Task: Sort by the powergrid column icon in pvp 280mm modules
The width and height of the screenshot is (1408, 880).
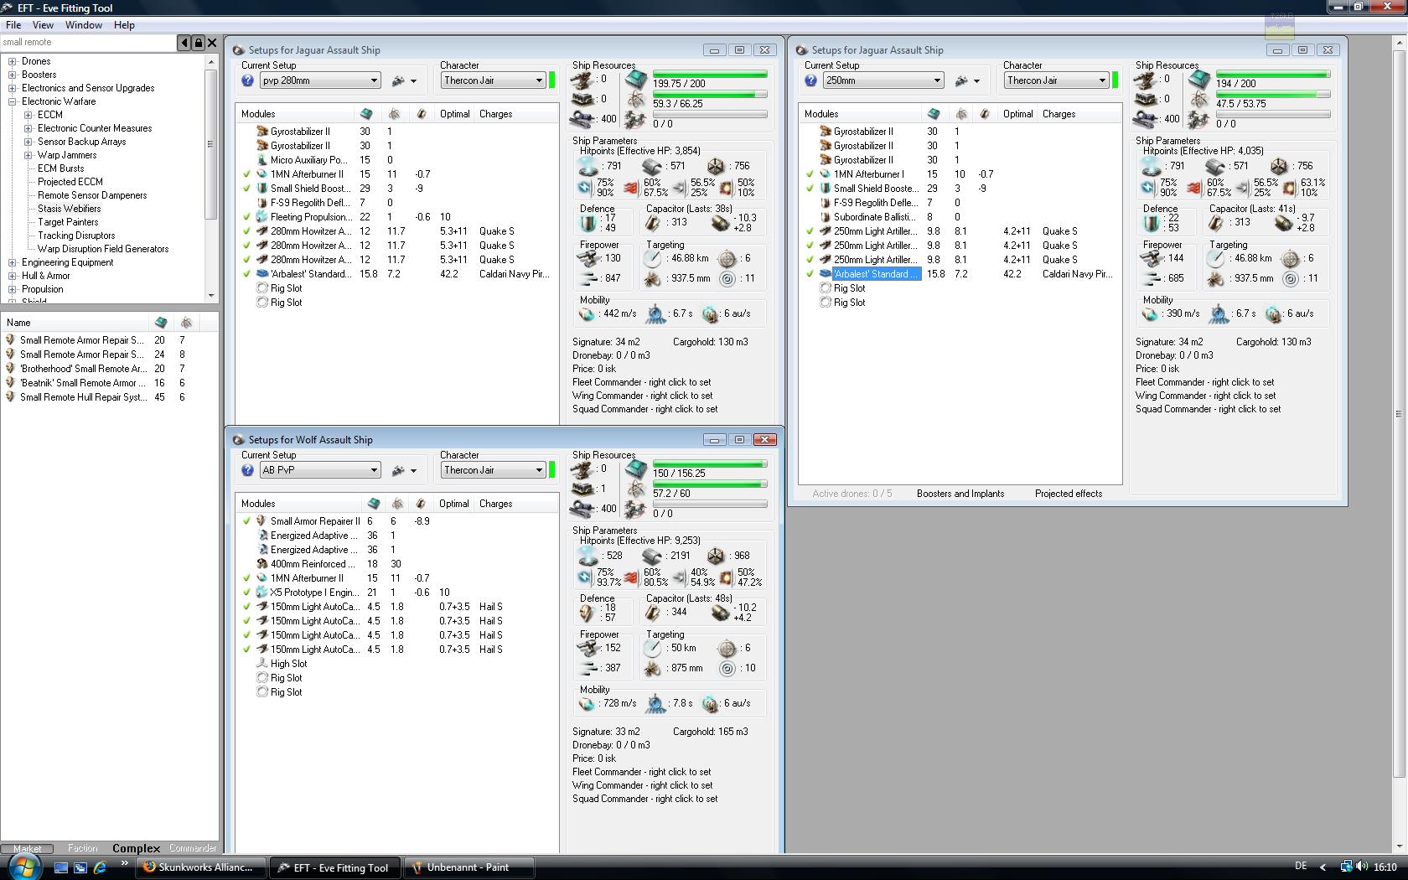Action: click(x=394, y=114)
